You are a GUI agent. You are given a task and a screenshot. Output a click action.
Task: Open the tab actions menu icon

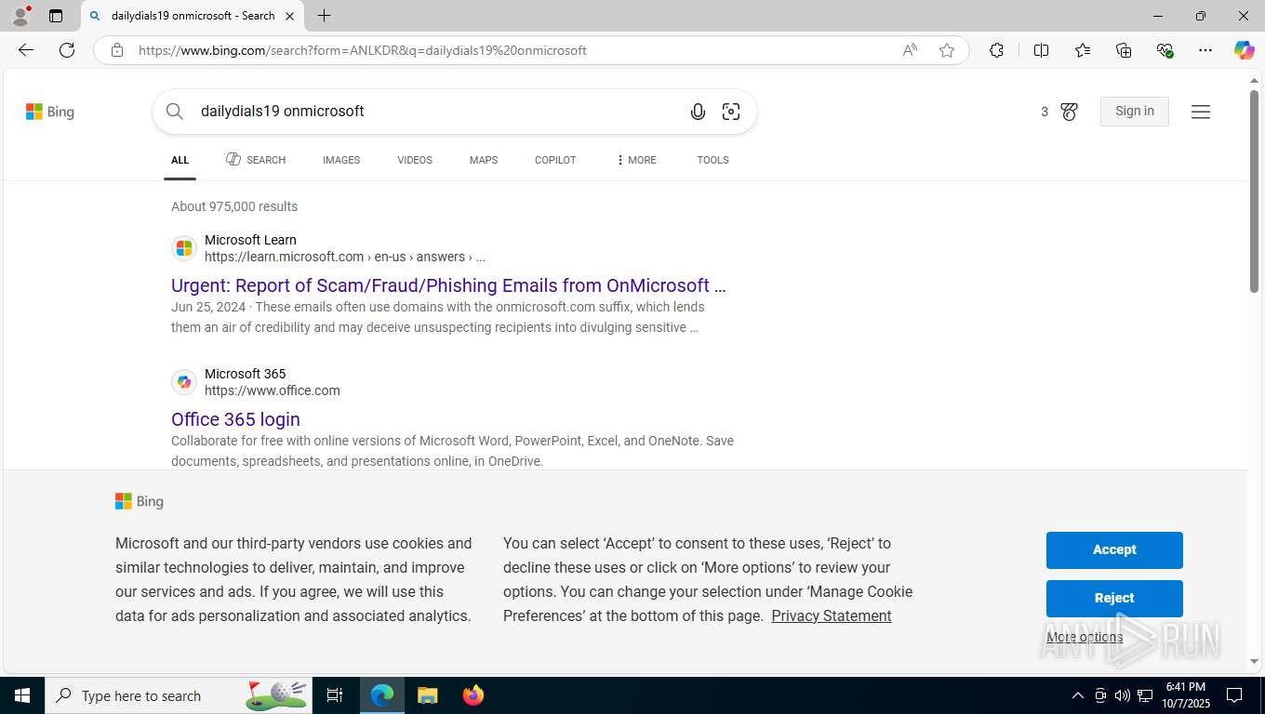pyautogui.click(x=56, y=16)
